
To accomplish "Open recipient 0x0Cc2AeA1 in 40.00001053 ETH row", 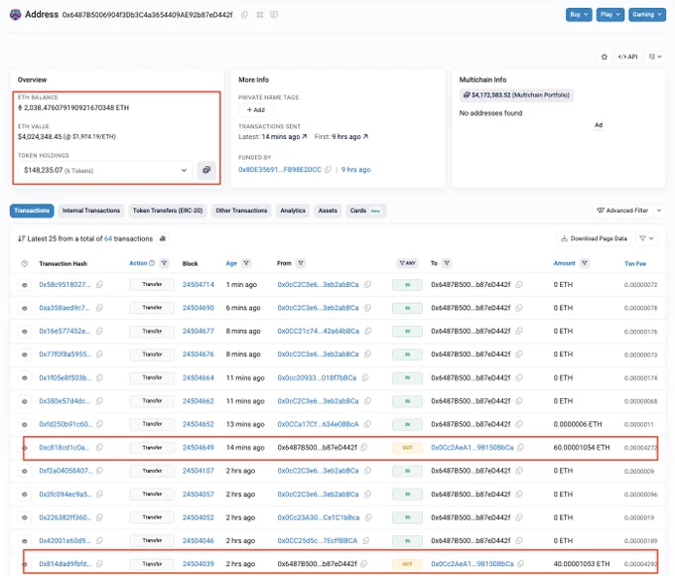I will 472,564.
